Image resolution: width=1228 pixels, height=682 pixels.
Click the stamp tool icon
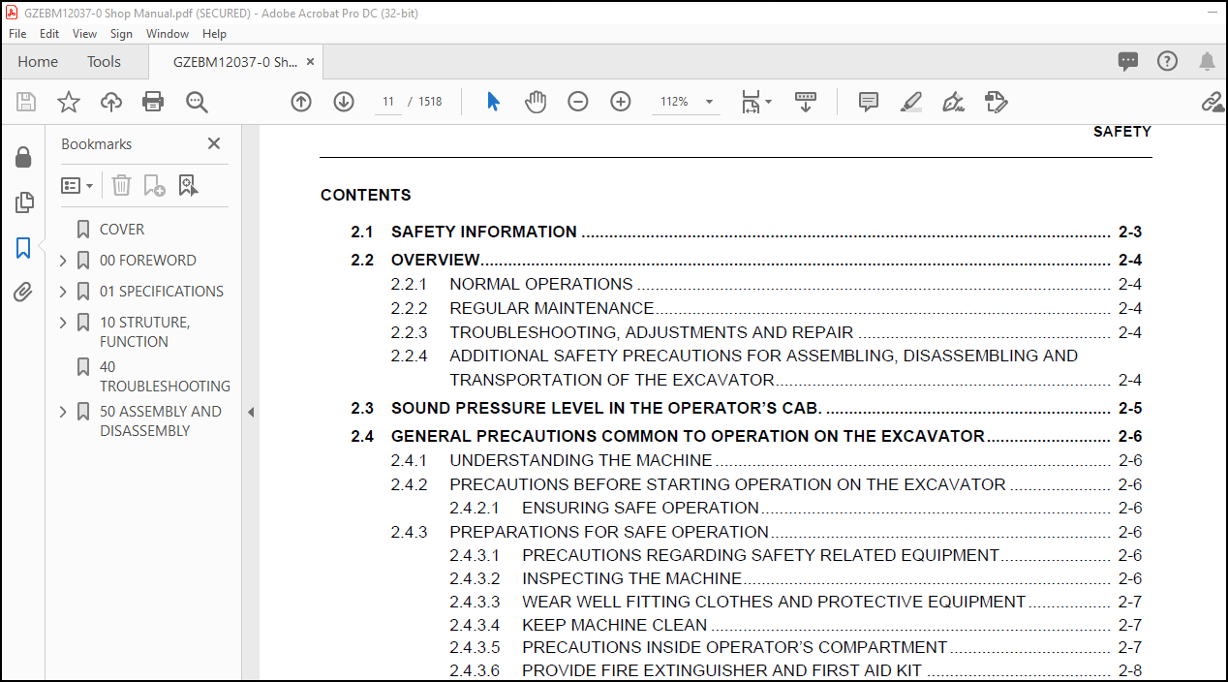[997, 102]
